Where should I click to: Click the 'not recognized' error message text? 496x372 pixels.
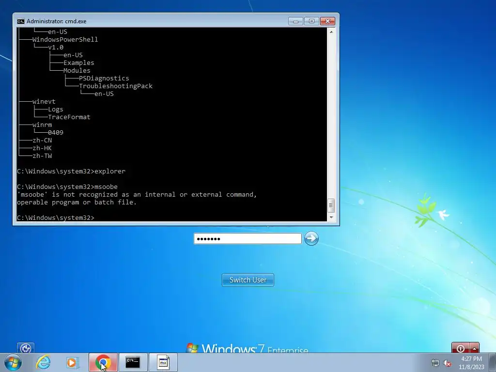point(137,195)
